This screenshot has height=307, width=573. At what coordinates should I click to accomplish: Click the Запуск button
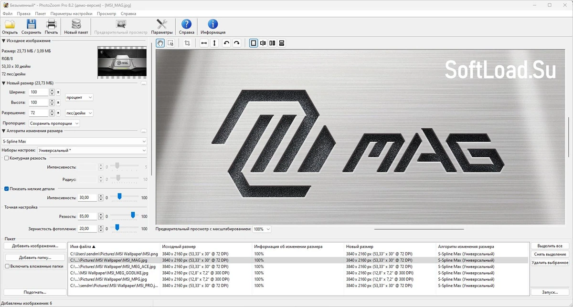click(x=550, y=292)
